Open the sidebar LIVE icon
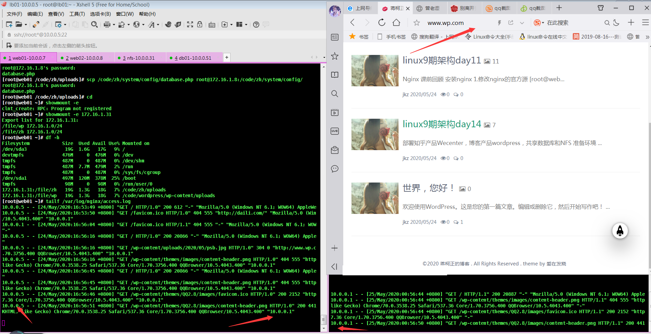The image size is (651, 334). [335, 131]
